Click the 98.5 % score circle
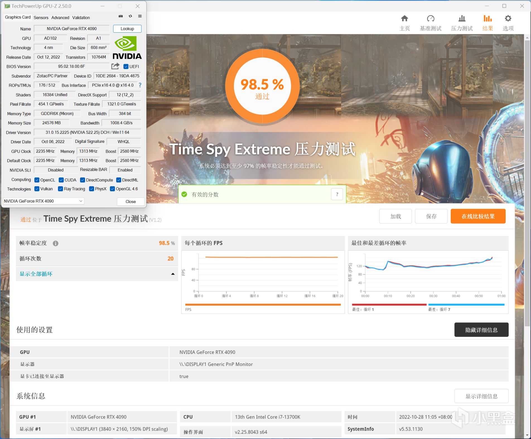 click(x=262, y=86)
